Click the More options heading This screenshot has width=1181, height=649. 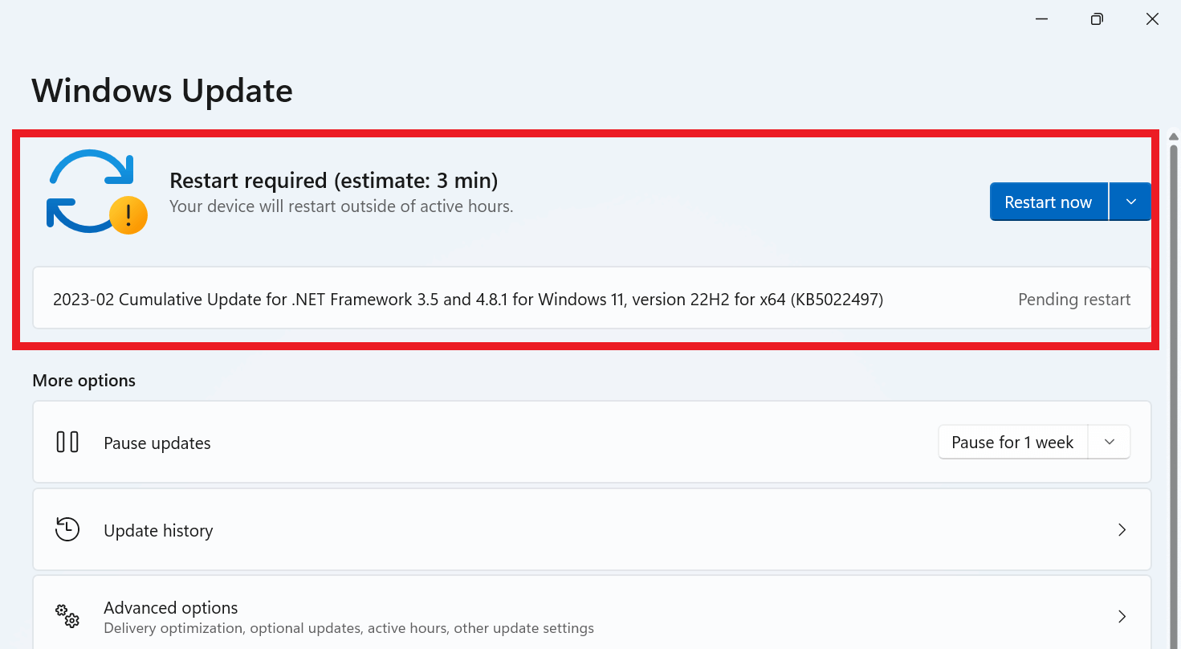click(x=84, y=381)
